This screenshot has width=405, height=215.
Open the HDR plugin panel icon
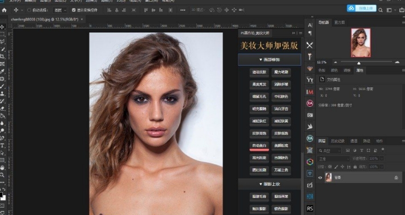tap(310, 196)
